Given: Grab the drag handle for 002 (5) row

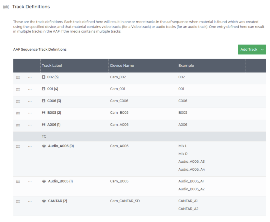Looking at the screenshot, I should (x=18, y=78).
